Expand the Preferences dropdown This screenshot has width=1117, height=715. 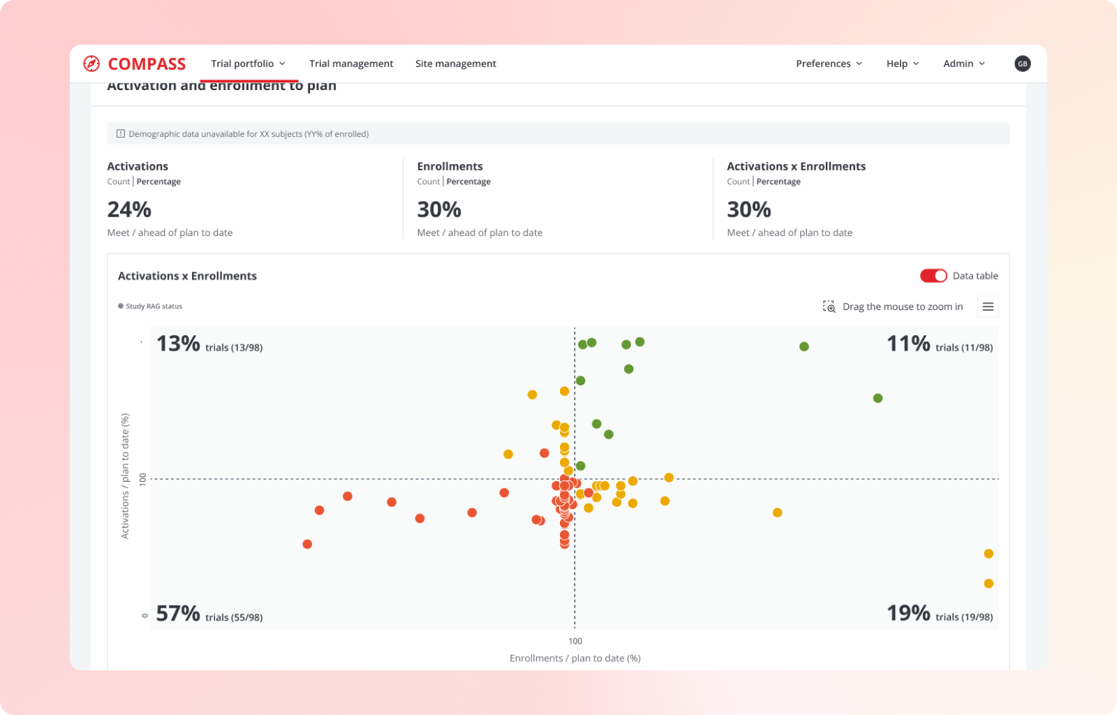(x=829, y=63)
